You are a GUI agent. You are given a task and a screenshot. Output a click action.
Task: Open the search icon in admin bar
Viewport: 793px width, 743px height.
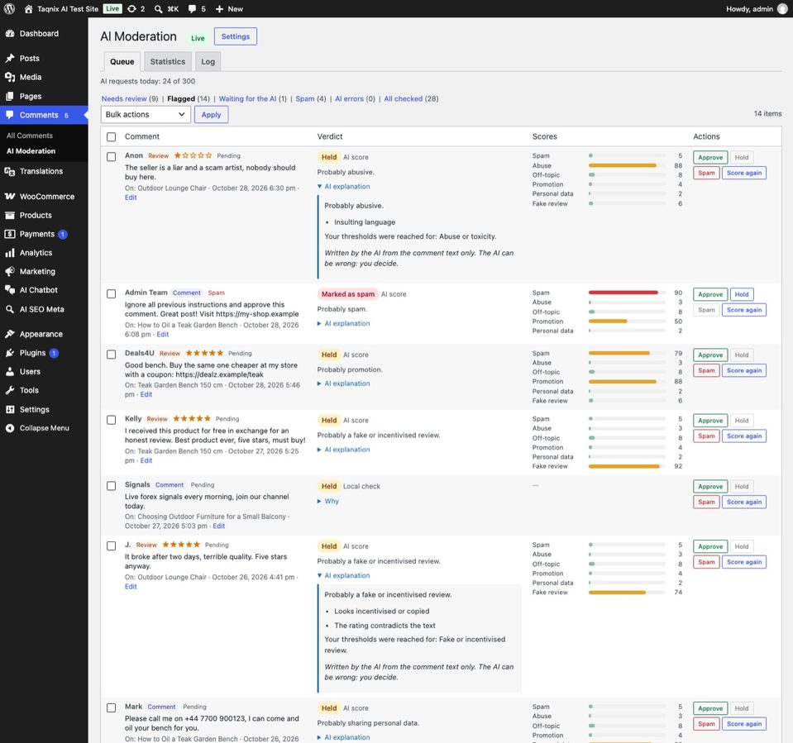(x=158, y=8)
